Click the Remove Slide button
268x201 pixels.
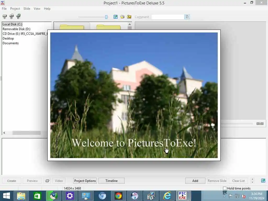tap(217, 181)
